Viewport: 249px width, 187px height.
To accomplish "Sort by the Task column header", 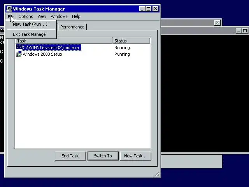I will point(64,41).
